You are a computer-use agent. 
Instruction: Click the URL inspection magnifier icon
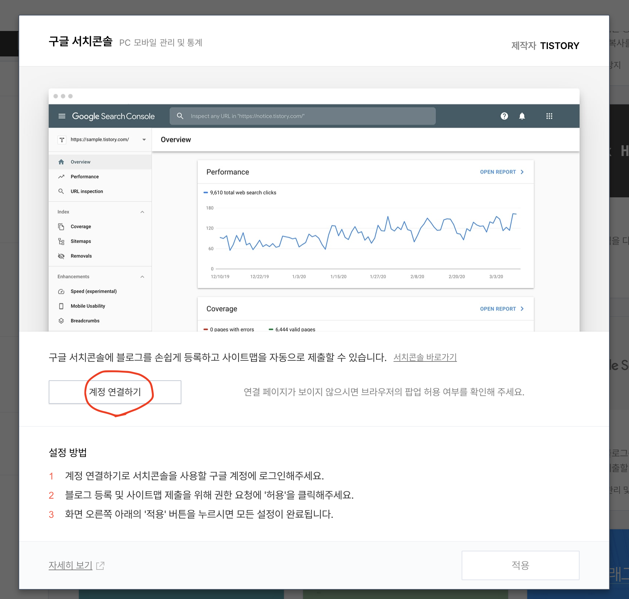click(61, 191)
